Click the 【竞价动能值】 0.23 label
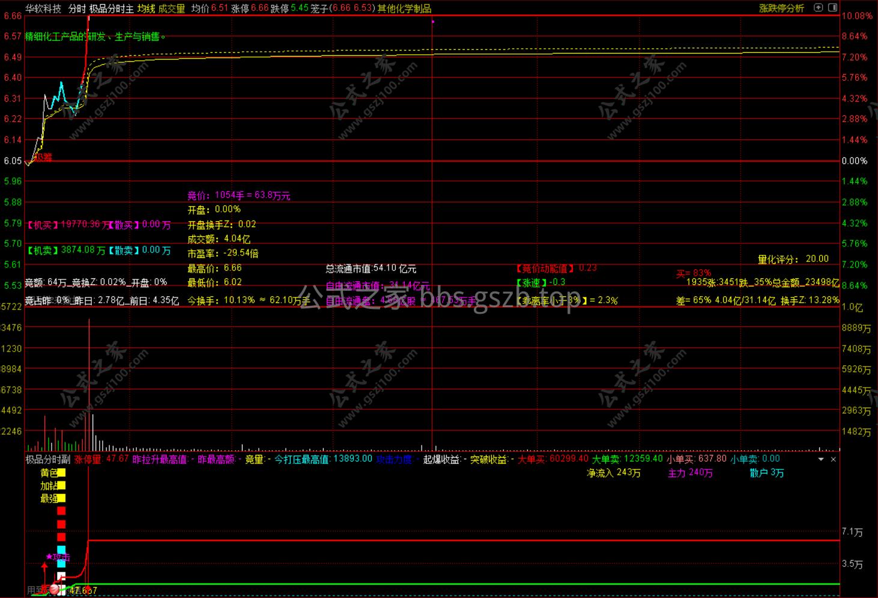This screenshot has width=878, height=598. coord(556,268)
